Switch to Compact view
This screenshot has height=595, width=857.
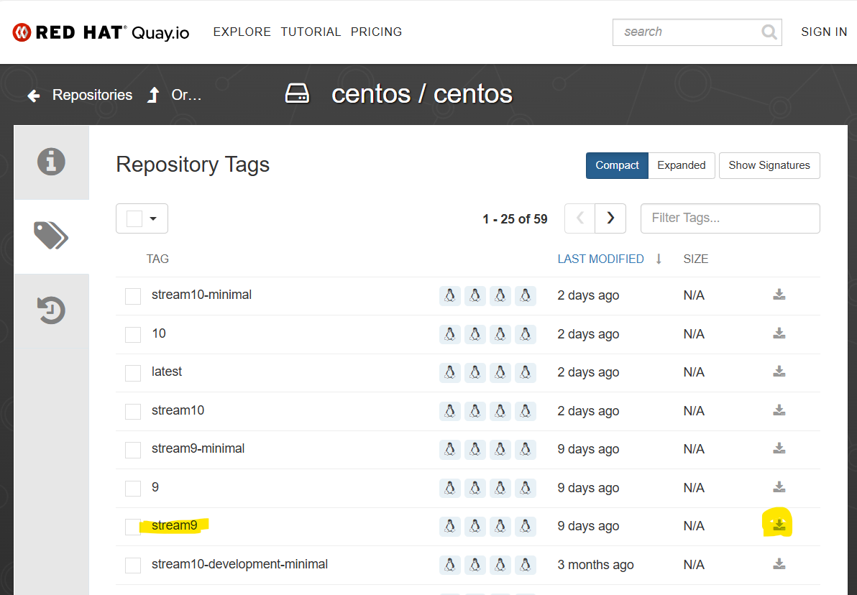[x=617, y=165]
